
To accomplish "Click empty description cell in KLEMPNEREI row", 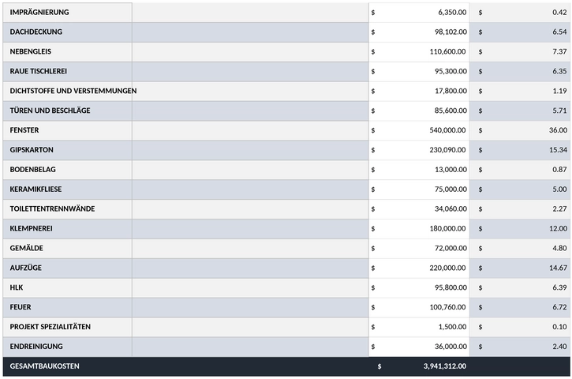I will [250, 229].
